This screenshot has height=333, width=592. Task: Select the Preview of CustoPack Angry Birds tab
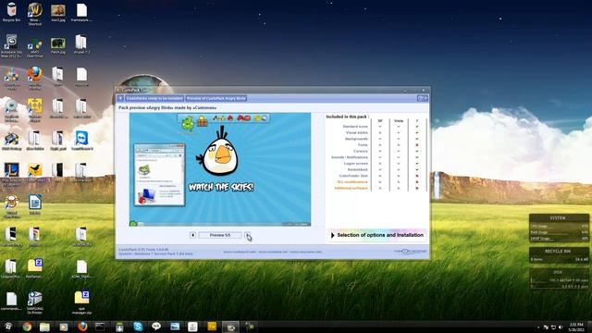tap(216, 98)
